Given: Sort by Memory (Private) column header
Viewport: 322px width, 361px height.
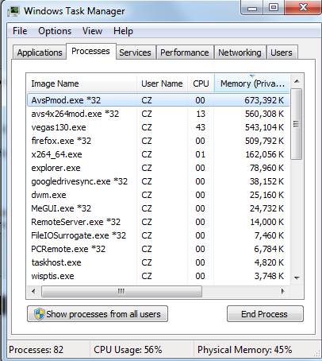Looking at the screenshot, I should [252, 83].
